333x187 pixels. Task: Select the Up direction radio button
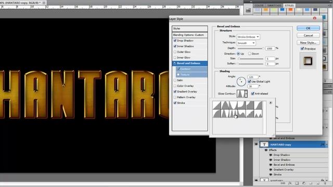coord(238,54)
